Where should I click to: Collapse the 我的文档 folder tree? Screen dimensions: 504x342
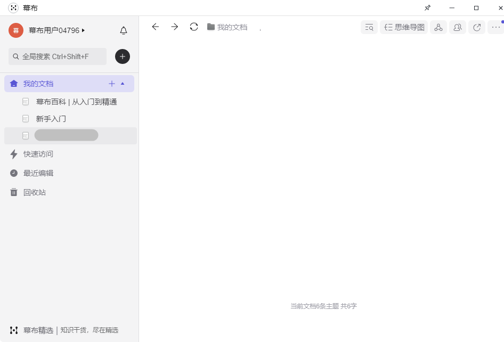123,84
